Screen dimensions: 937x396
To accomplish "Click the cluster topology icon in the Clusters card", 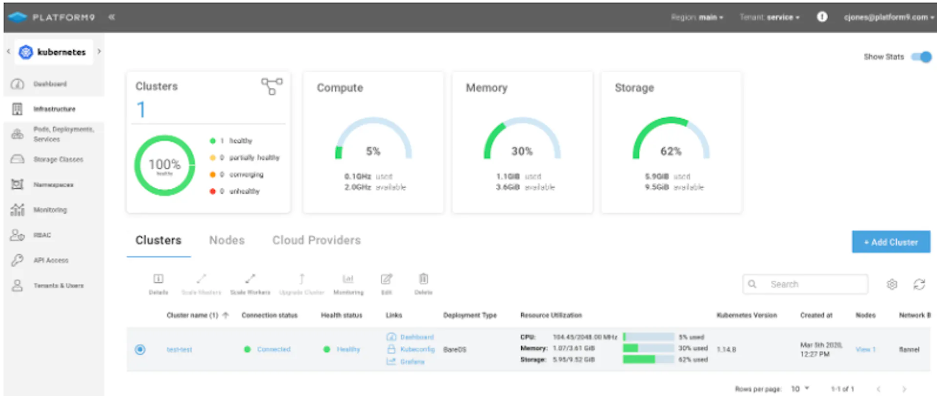I will pyautogui.click(x=272, y=86).
